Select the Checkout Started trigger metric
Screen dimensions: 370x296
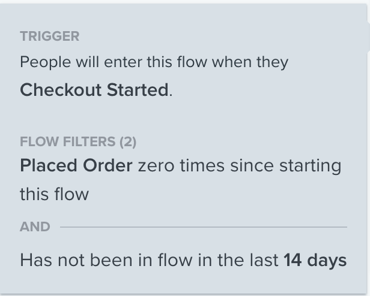[94, 90]
